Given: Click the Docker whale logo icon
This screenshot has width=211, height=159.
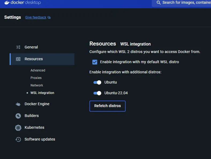Looking at the screenshot, I should [7, 3].
